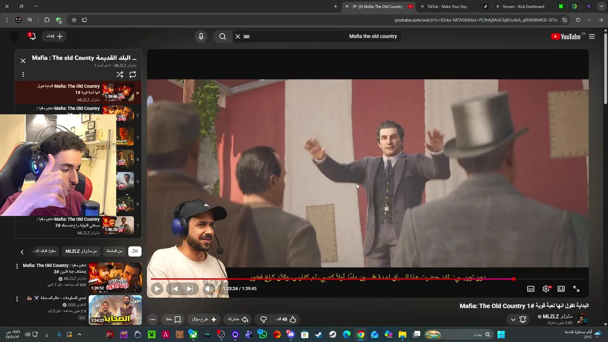Click search with voice microphone

(x=201, y=36)
